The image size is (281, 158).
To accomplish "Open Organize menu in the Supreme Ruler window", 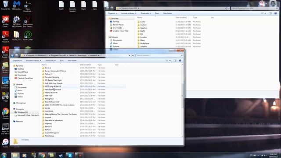I will coord(112,13).
